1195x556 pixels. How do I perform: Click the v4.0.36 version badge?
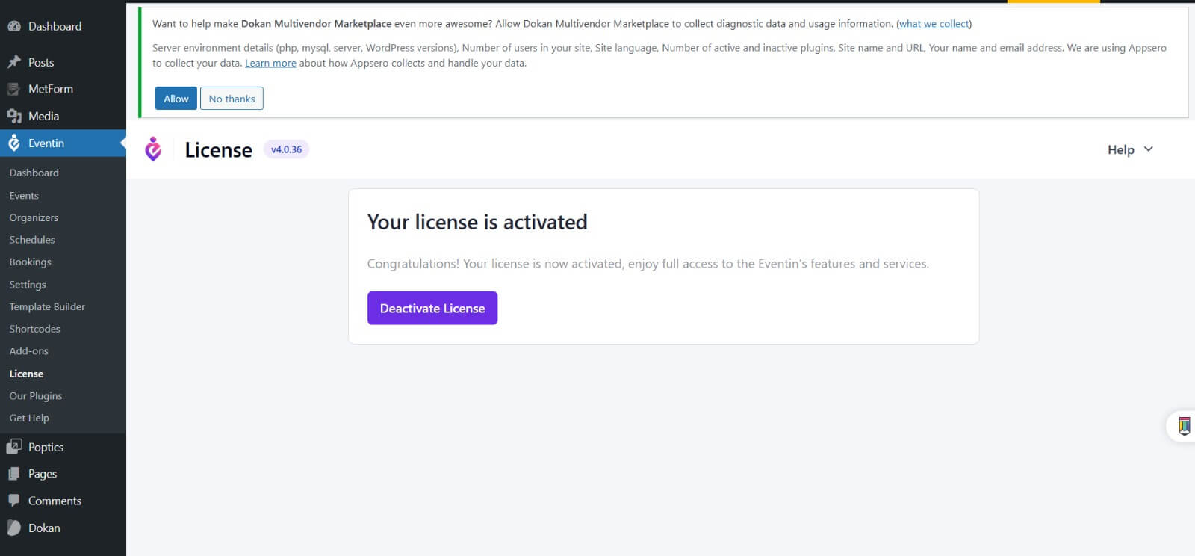click(x=286, y=149)
